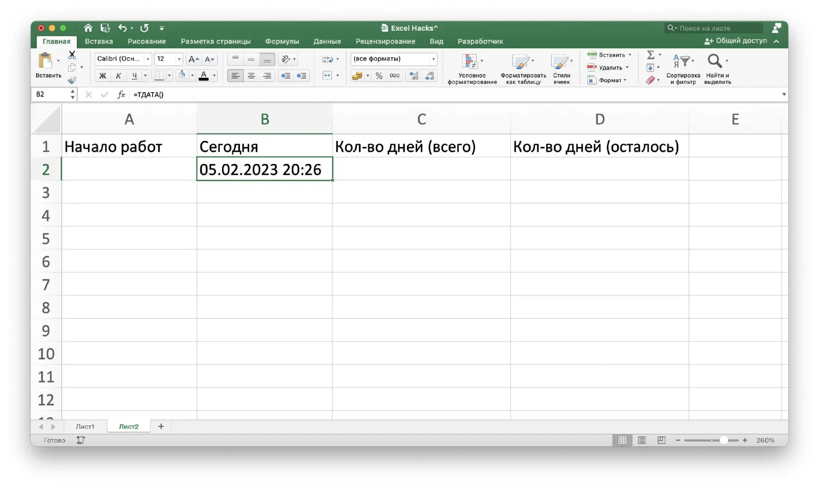This screenshot has height=487, width=819.
Task: Expand the formula bar chevron
Action: point(784,94)
